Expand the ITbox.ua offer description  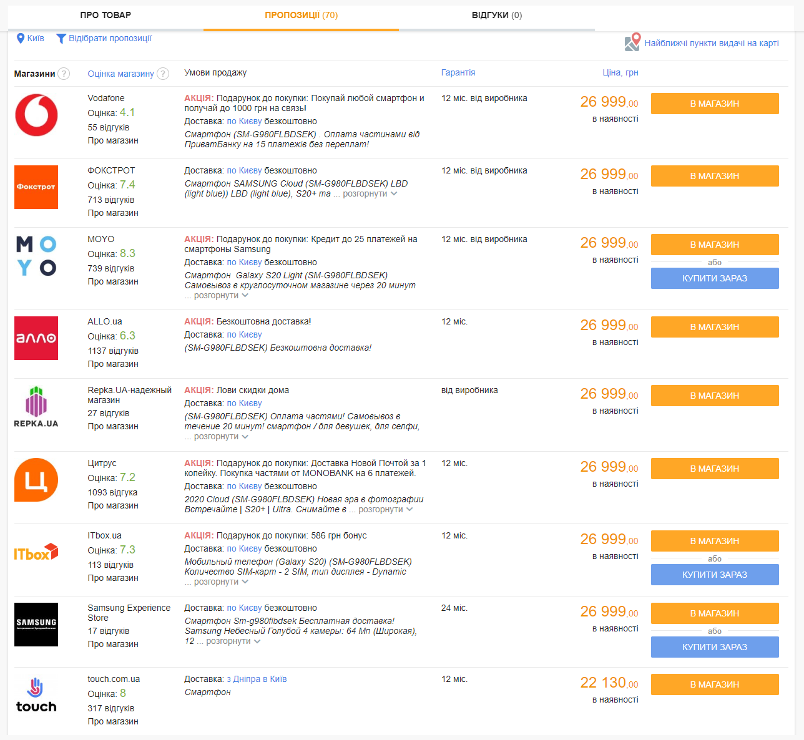tap(221, 582)
